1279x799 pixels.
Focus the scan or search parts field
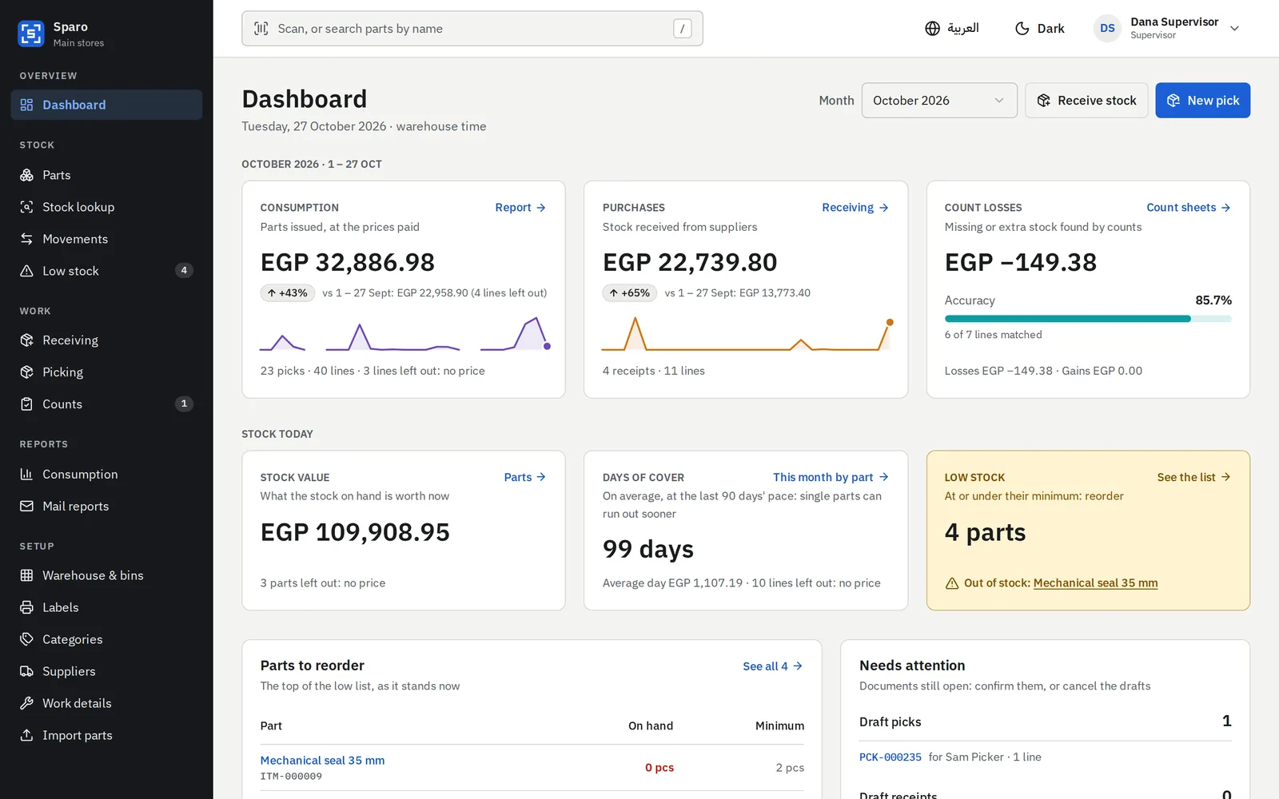(472, 29)
